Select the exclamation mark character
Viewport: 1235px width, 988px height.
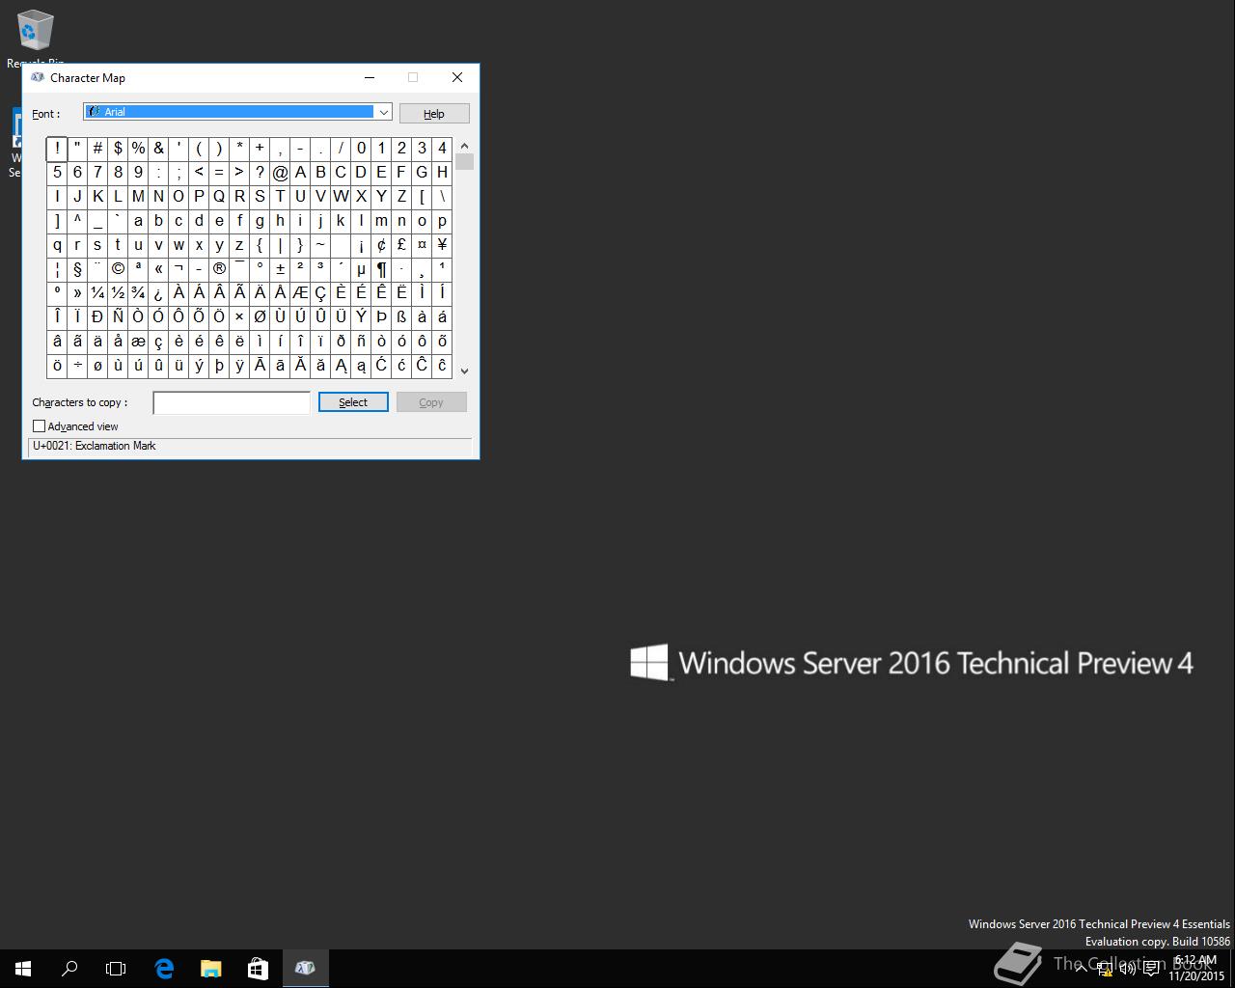pyautogui.click(x=57, y=148)
